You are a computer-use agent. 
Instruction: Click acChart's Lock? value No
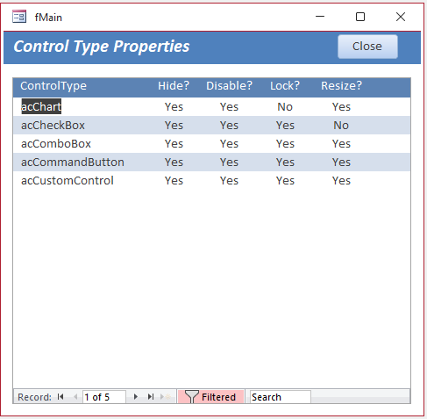(285, 107)
